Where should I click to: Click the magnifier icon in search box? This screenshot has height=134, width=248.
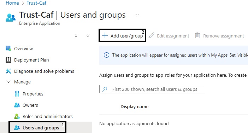tap(105, 89)
